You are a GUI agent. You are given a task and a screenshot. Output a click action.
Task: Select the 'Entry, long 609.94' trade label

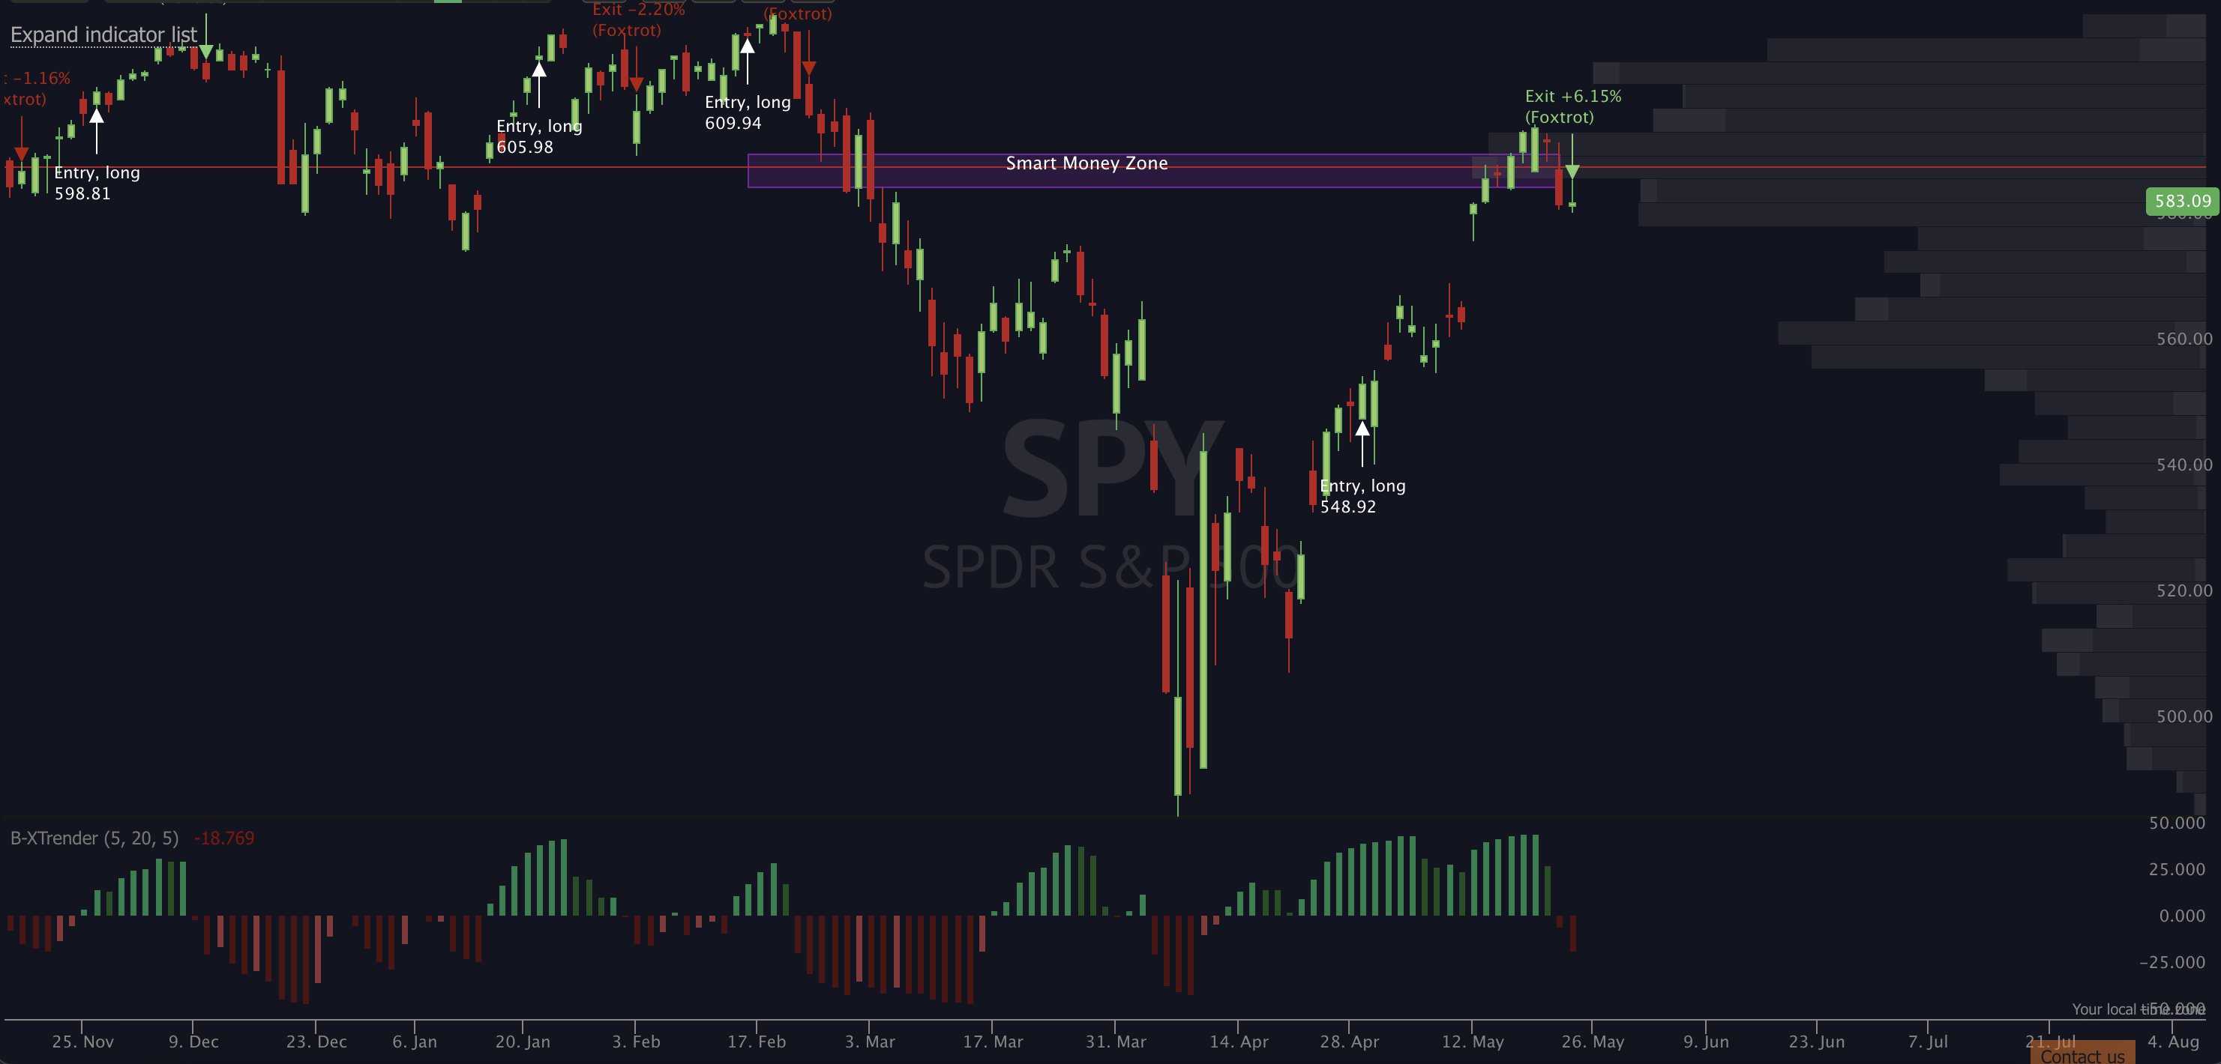[748, 112]
